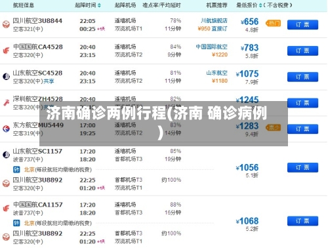Click the orange 热门 badge next to ¥656

(274, 24)
